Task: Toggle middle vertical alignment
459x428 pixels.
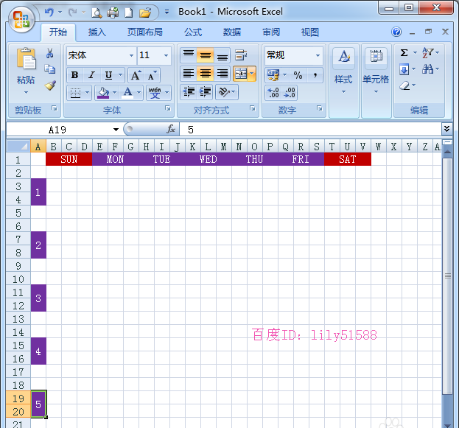Action: click(206, 55)
